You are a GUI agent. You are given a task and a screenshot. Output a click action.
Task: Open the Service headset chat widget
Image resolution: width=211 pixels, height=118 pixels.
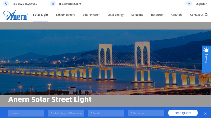pos(206,59)
